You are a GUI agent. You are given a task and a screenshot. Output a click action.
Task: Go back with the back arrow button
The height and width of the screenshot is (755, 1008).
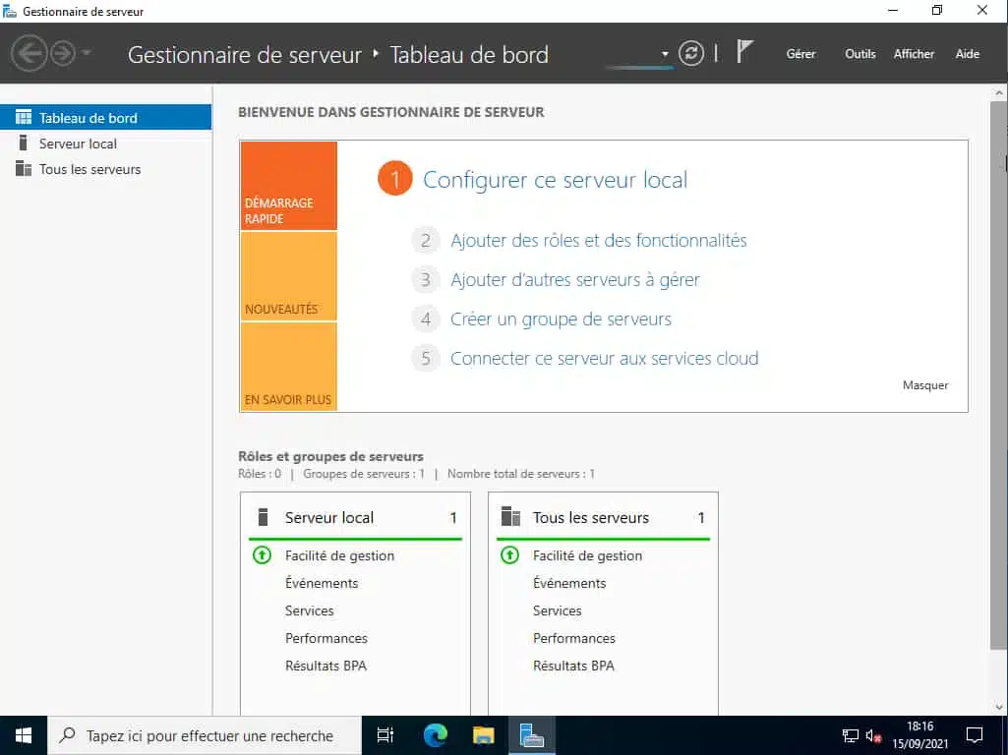click(29, 53)
